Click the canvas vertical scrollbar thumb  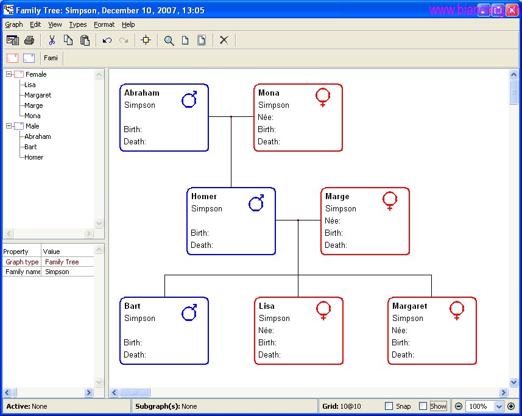tap(513, 92)
